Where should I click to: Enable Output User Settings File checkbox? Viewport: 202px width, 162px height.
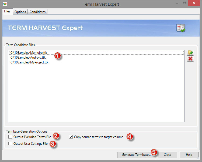[10, 144]
